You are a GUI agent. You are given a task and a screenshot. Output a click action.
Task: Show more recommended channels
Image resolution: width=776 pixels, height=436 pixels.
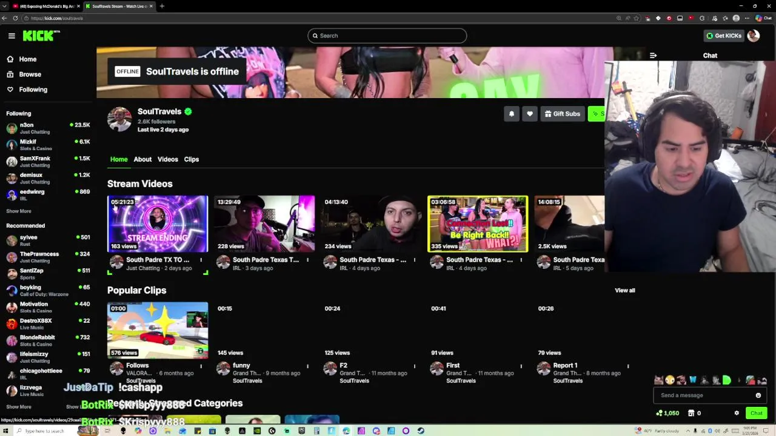point(19,407)
